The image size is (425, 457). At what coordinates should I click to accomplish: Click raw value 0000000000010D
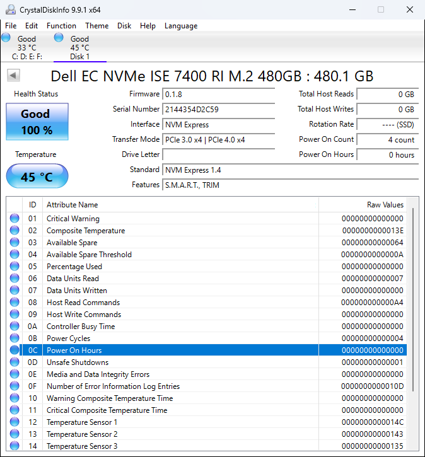coord(372,386)
